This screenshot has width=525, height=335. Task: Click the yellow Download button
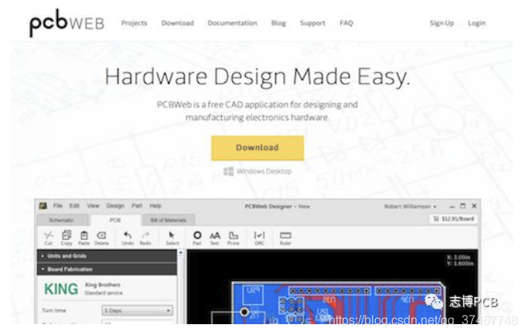257,148
